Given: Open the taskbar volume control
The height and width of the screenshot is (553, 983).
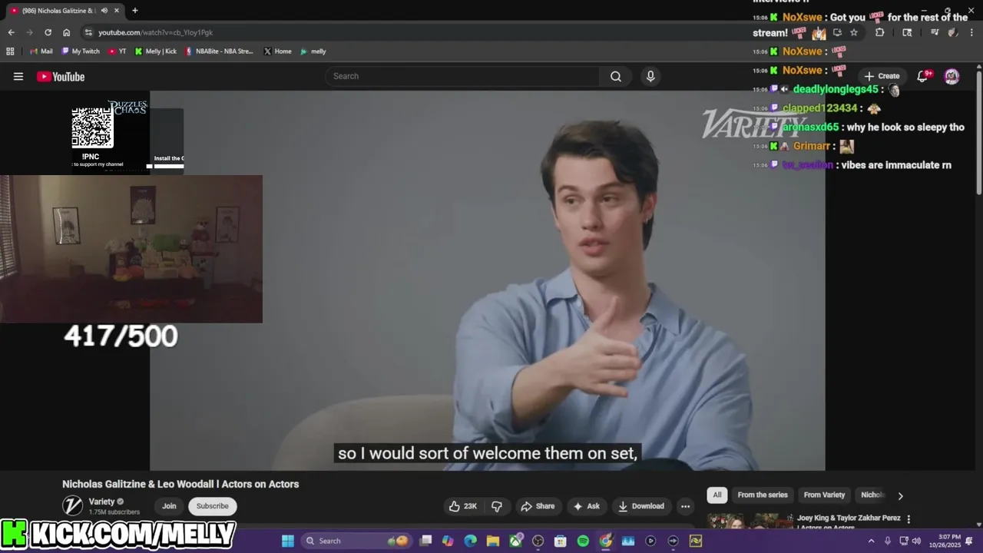Looking at the screenshot, I should pyautogui.click(x=916, y=541).
